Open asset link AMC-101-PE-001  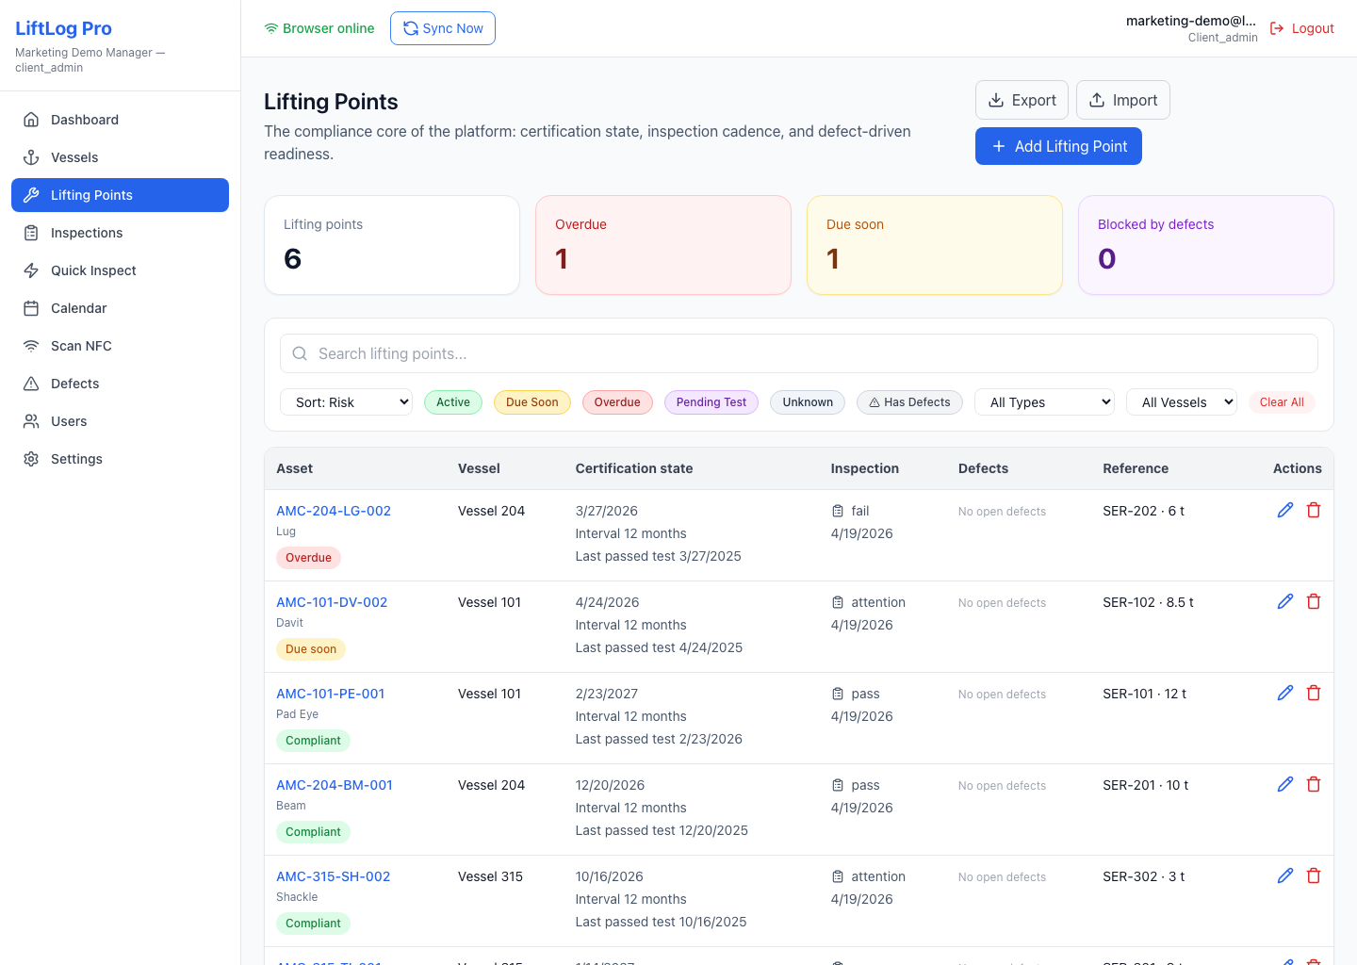[331, 694]
